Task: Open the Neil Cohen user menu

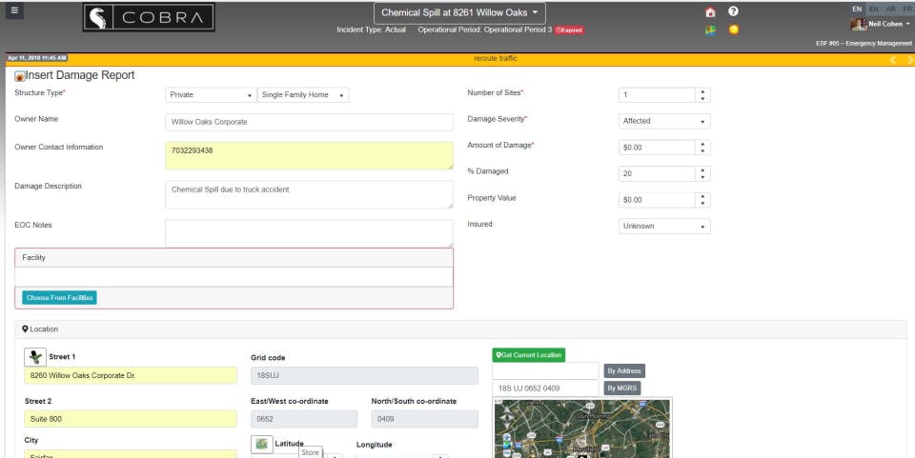Action: [x=881, y=24]
